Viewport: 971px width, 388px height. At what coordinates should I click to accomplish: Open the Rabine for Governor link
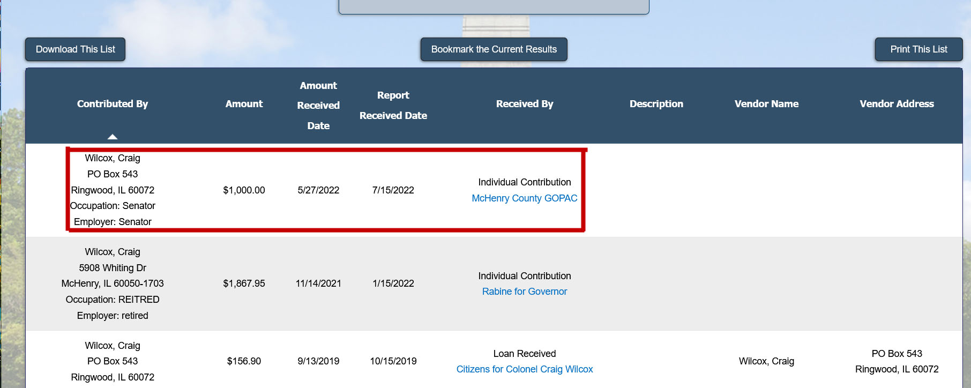pos(524,292)
